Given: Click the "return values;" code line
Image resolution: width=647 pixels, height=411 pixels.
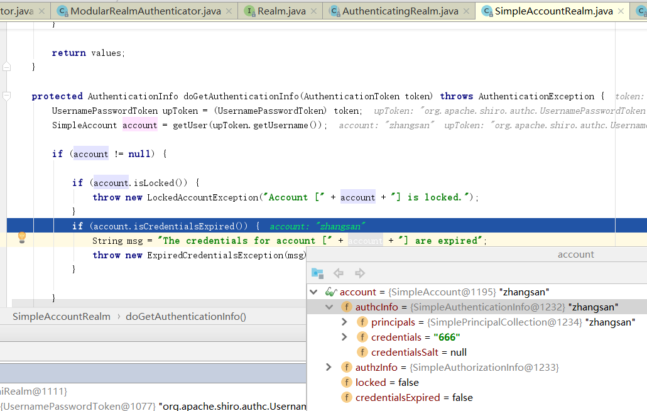Looking at the screenshot, I should (89, 53).
